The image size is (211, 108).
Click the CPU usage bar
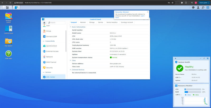[x=193, y=89]
